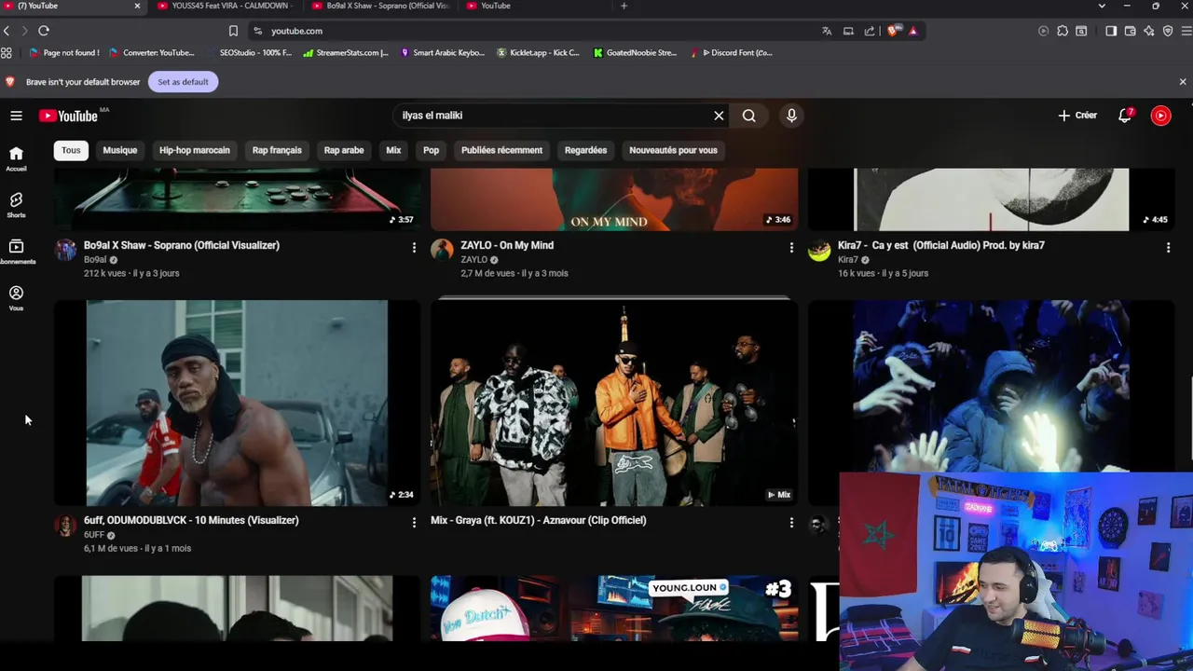Open ZAYLO - On My Mind title
The height and width of the screenshot is (671, 1193).
click(507, 245)
